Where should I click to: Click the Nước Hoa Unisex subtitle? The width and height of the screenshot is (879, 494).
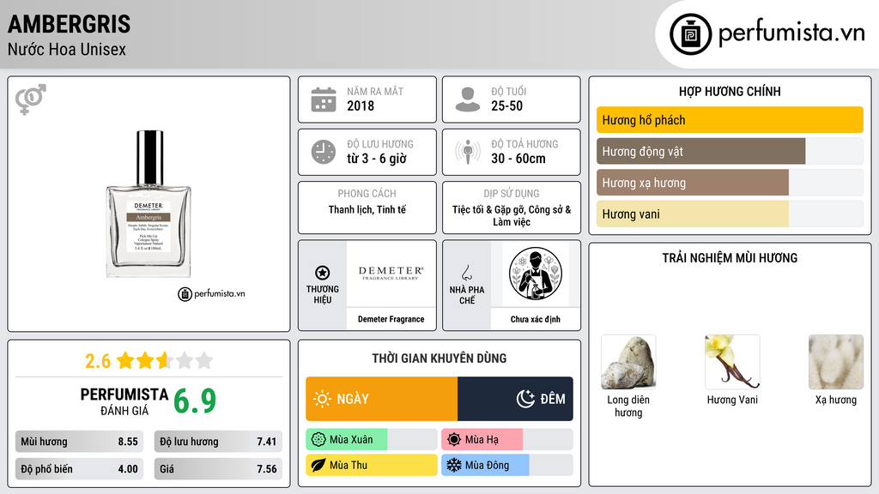click(67, 49)
